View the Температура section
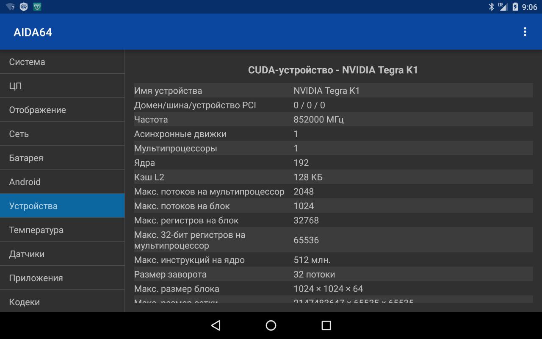This screenshot has width=542, height=339. 62,230
